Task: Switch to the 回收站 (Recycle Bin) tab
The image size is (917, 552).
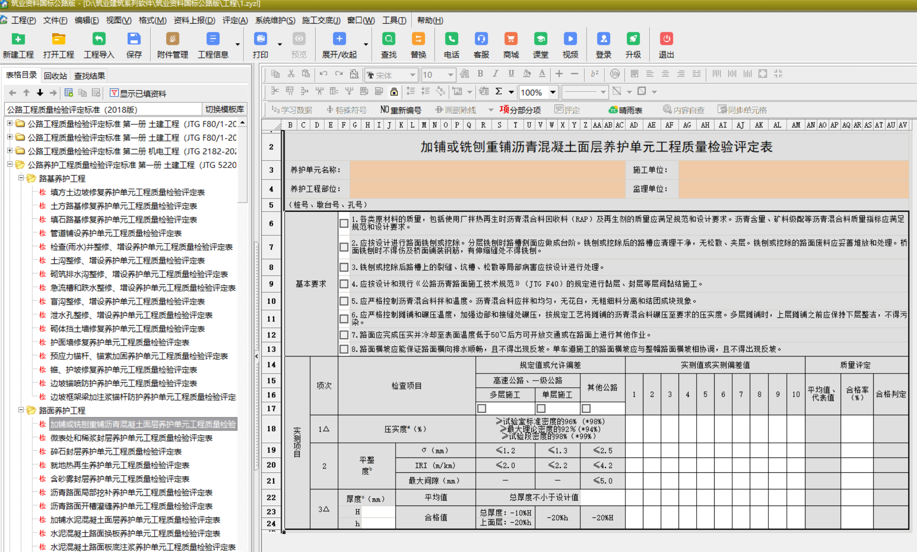Action: click(x=56, y=75)
